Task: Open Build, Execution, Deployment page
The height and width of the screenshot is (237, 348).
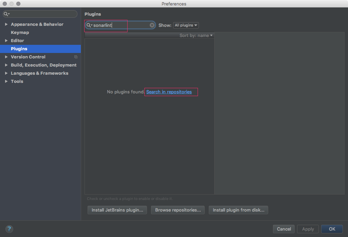Action: pyautogui.click(x=43, y=65)
